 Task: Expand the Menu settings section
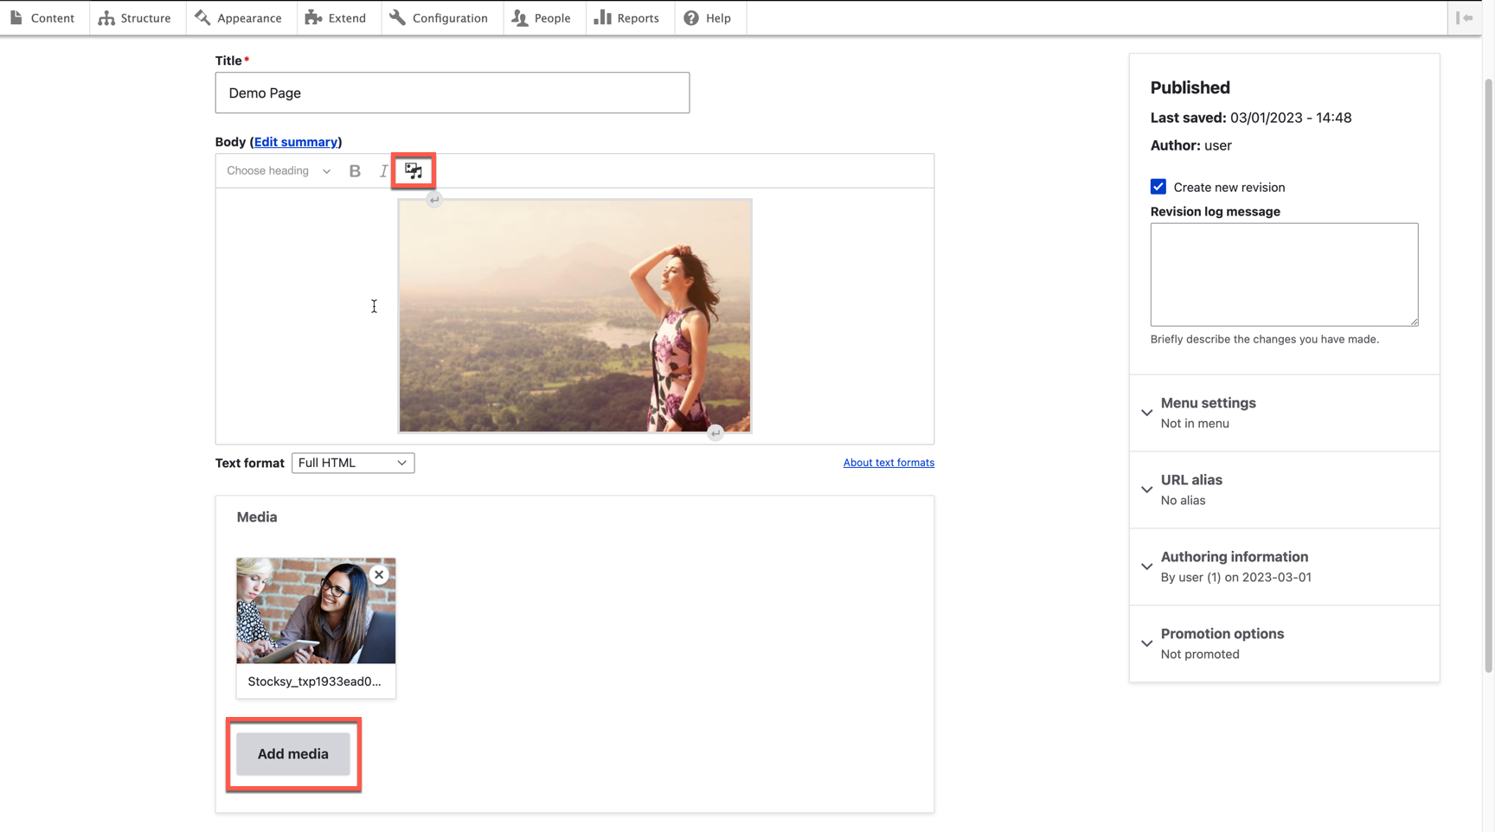[1208, 403]
